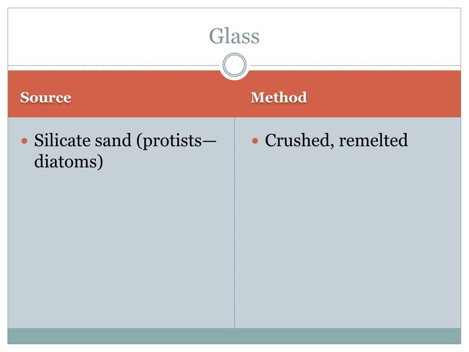Viewport: 469px width, 352px height.
Task: Click the Source column header
Action: click(46, 98)
